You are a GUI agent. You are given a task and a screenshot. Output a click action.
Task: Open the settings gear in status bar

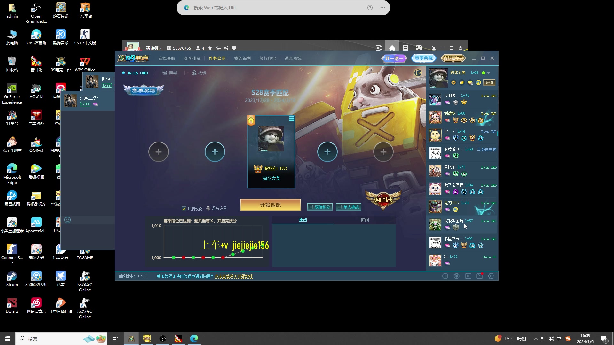491,276
